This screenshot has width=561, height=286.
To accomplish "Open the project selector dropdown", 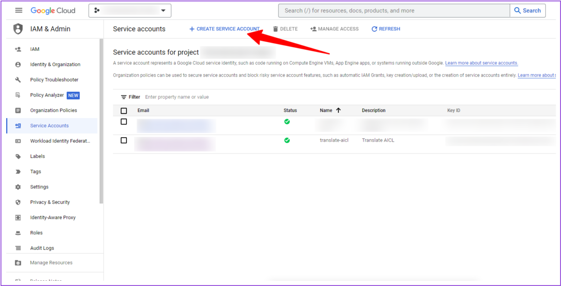I will click(130, 11).
